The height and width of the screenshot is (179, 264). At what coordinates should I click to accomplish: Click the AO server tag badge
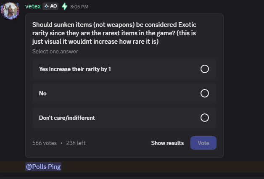50,6
